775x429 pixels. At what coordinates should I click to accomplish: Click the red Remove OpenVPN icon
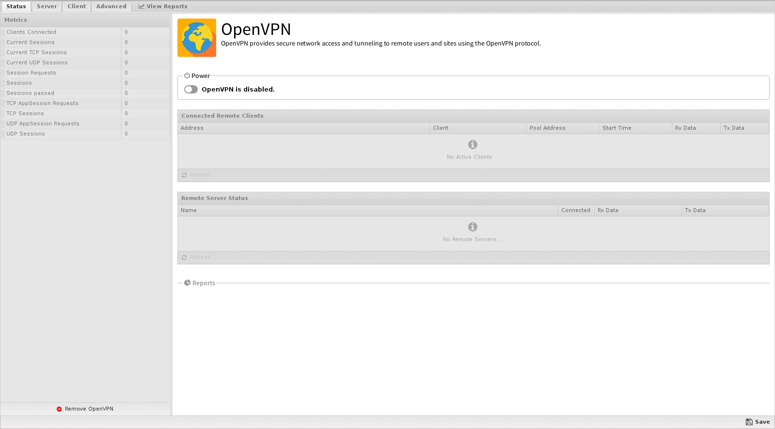59,409
